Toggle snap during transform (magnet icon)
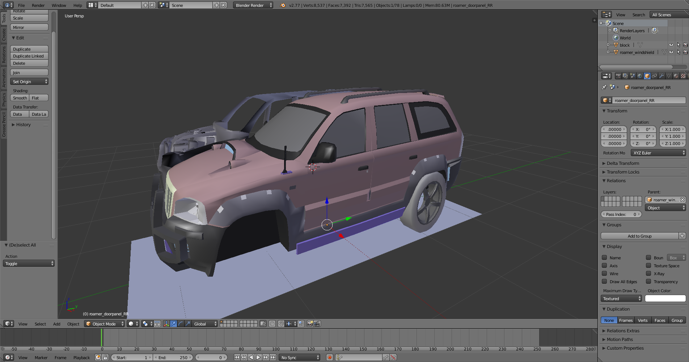The width and height of the screenshot is (689, 362). pos(281,324)
